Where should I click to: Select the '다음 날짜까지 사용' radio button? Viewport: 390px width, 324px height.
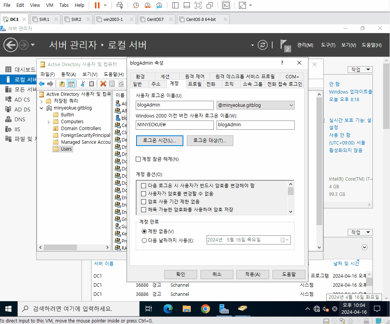point(144,240)
